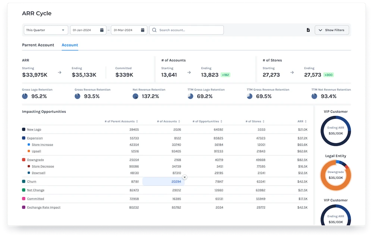Image resolution: width=373 pixels, height=237 pixels.
Task: Open the New Logo row link
Action: click(34, 130)
